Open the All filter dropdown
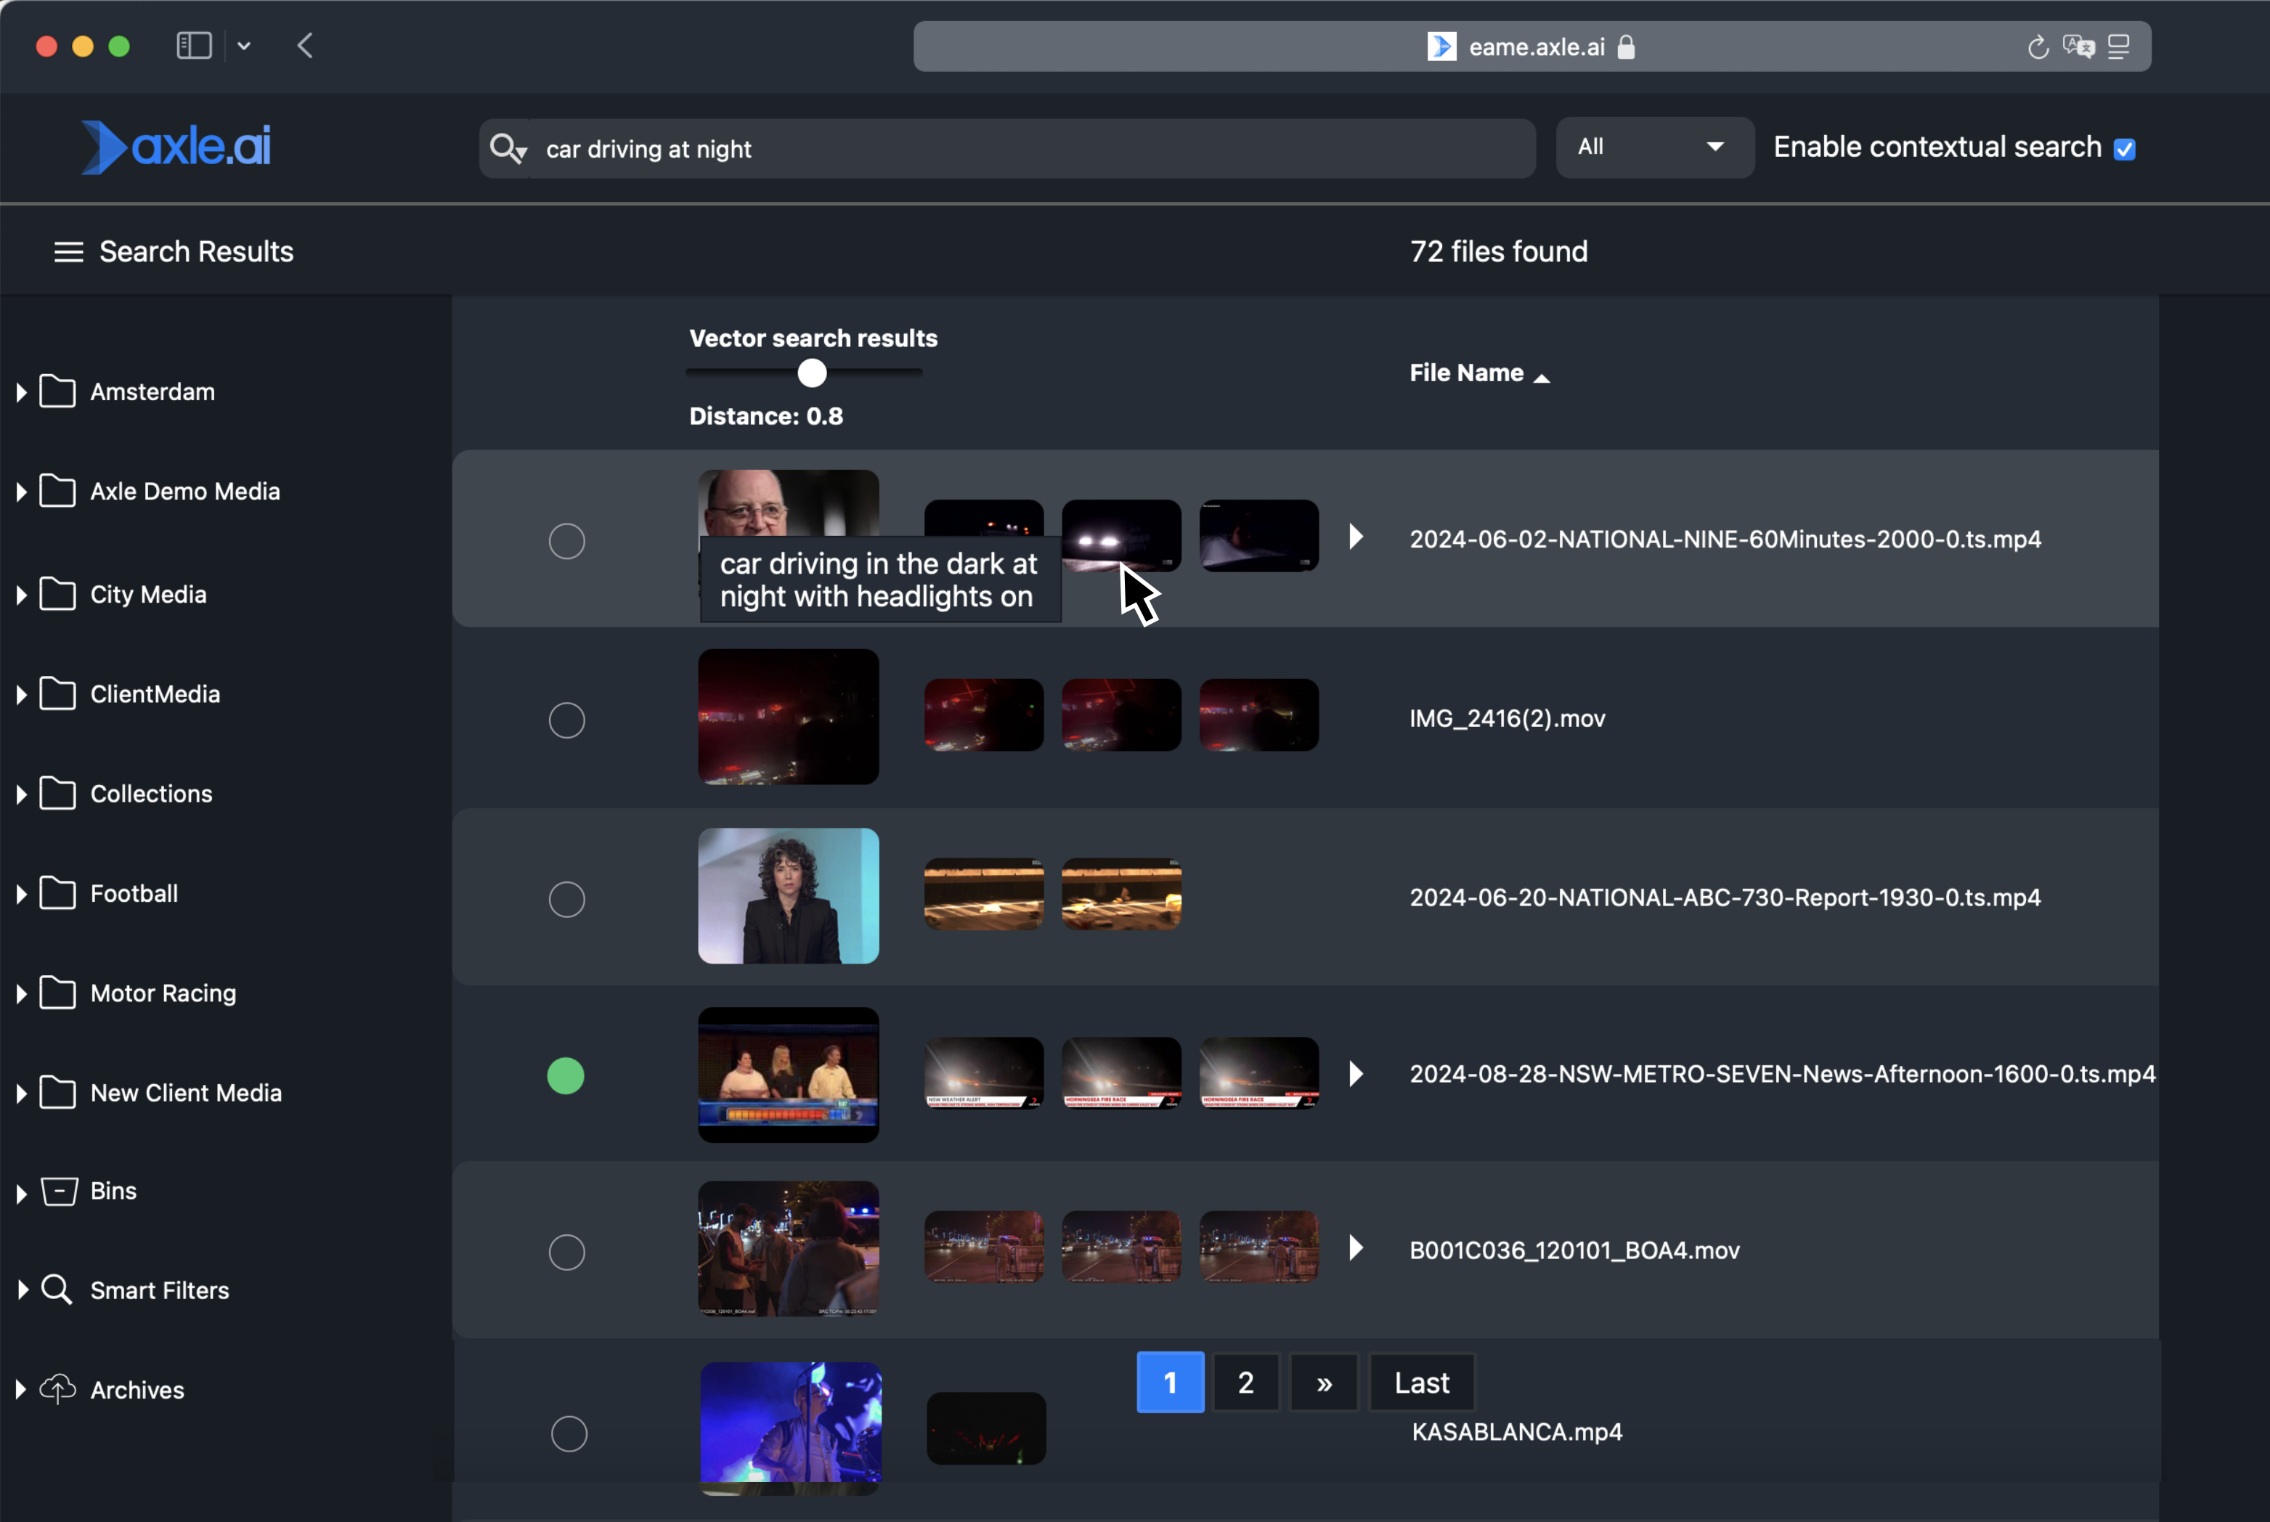This screenshot has width=2270, height=1522. pyautogui.click(x=1653, y=147)
